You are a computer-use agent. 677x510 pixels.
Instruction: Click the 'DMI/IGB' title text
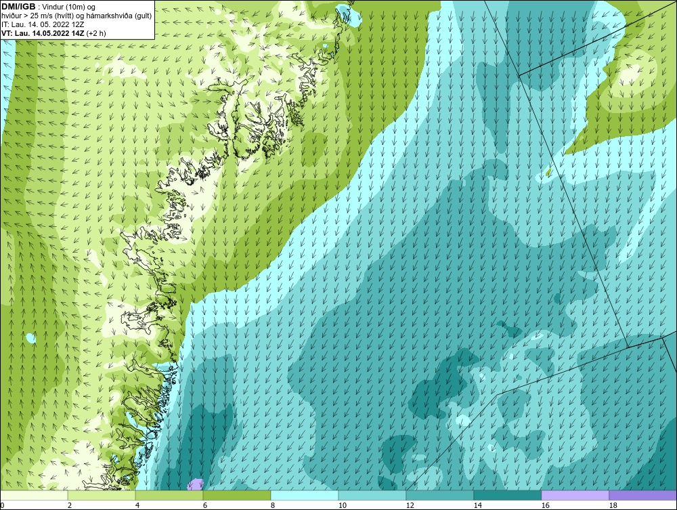point(18,7)
